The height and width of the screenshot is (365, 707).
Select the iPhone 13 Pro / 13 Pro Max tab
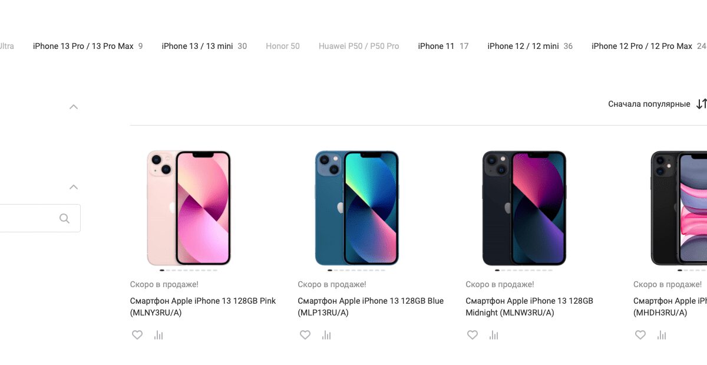(x=83, y=46)
